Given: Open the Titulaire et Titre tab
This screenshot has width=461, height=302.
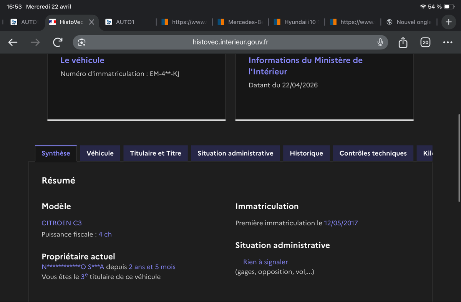Looking at the screenshot, I should (x=156, y=153).
